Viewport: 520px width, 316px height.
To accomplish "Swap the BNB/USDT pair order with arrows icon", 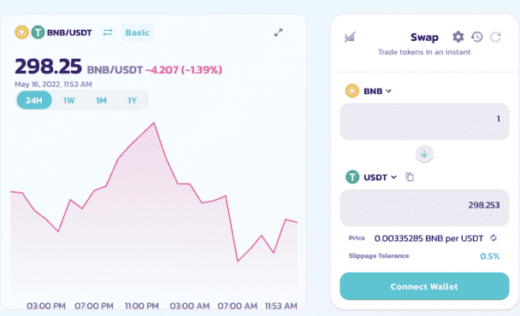I will 108,32.
